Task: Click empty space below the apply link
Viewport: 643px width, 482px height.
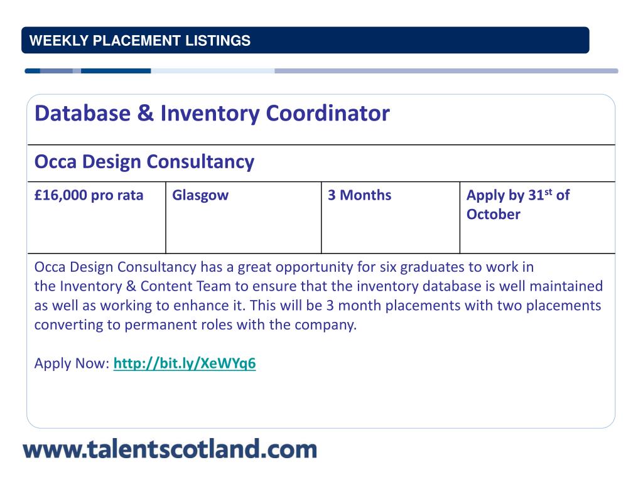Action: 320,400
